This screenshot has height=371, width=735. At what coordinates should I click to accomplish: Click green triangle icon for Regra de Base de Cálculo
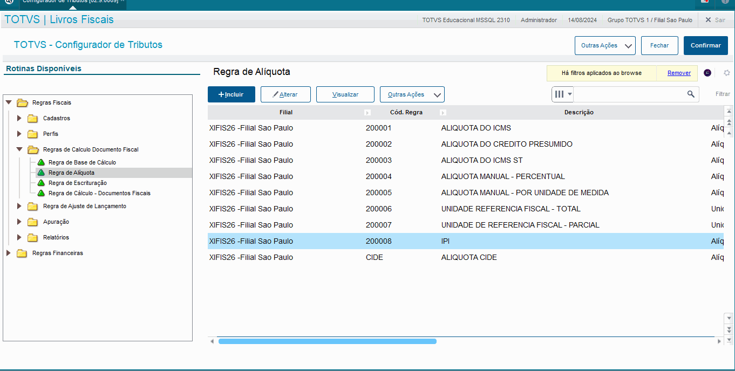coord(41,162)
